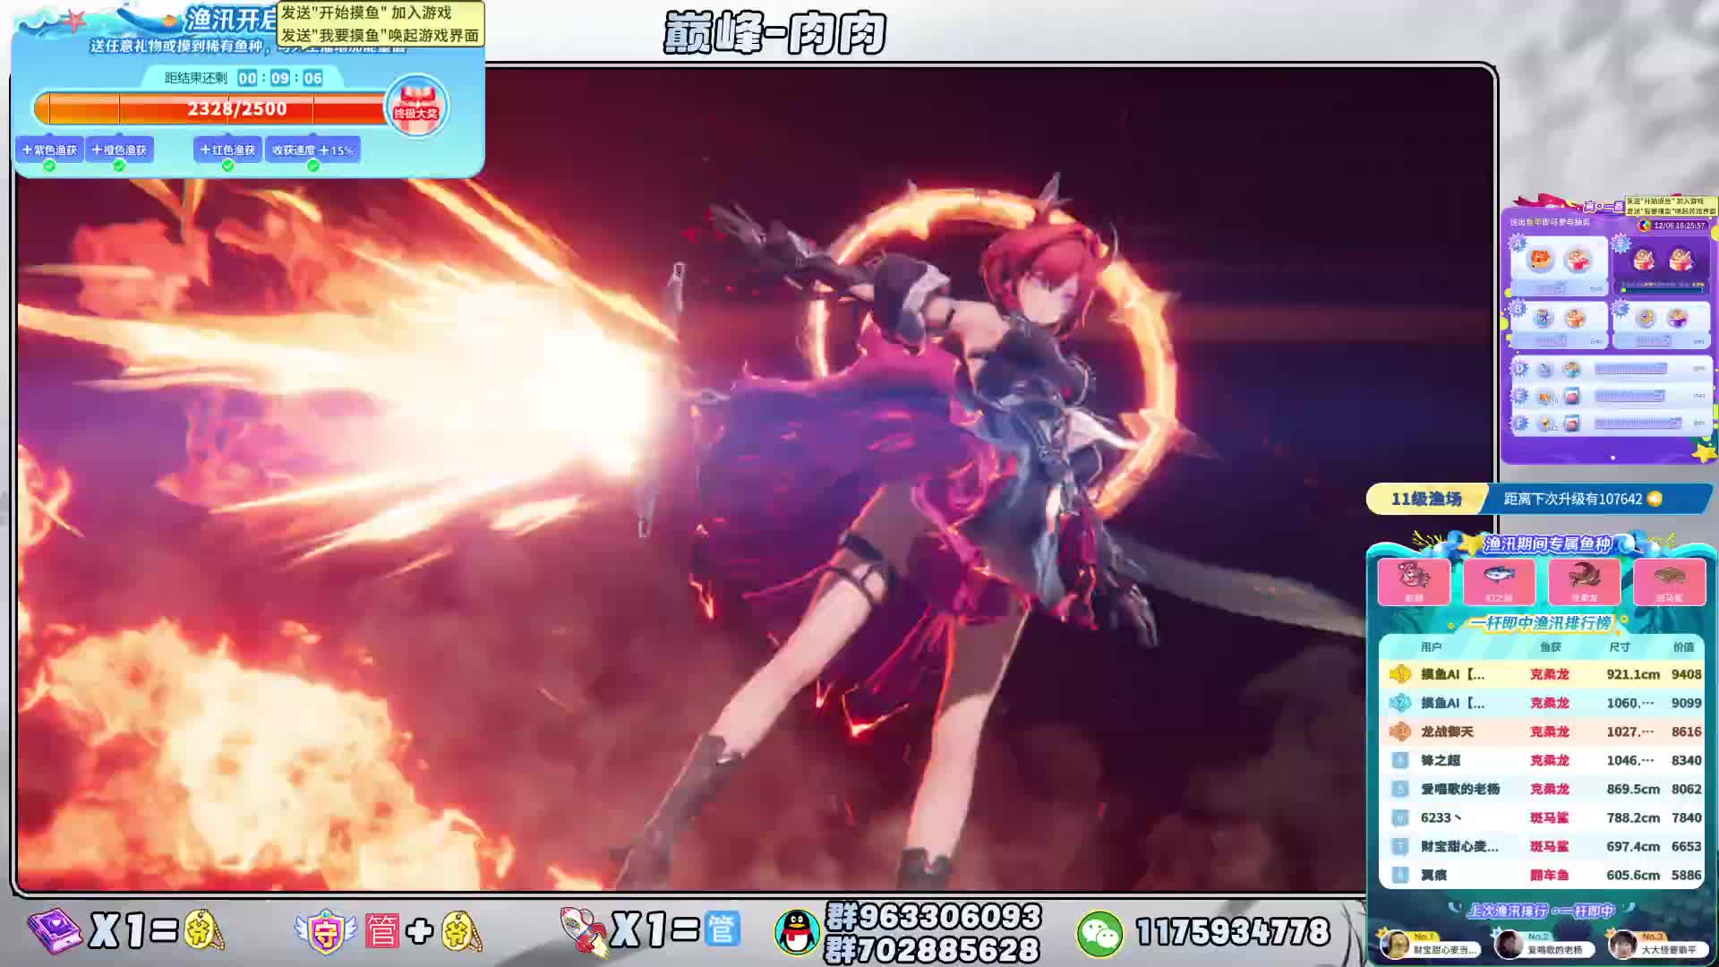
Task: Select the 克桑龙 exclusive fish card
Action: point(1584,580)
